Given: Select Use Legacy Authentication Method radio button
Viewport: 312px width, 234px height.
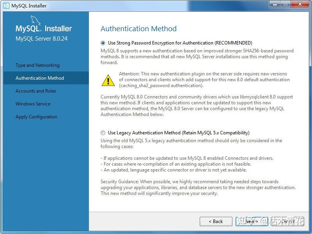Looking at the screenshot, I should click(x=103, y=133).
